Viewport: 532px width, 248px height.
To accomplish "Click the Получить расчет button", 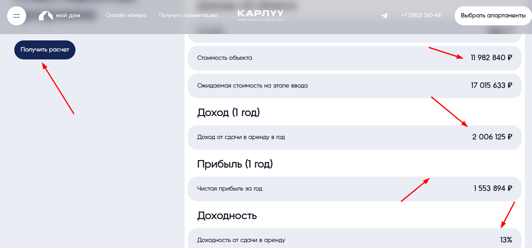I will click(x=45, y=50).
